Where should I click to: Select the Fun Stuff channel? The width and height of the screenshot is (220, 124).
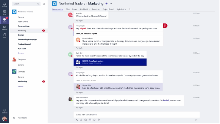click(x=22, y=49)
